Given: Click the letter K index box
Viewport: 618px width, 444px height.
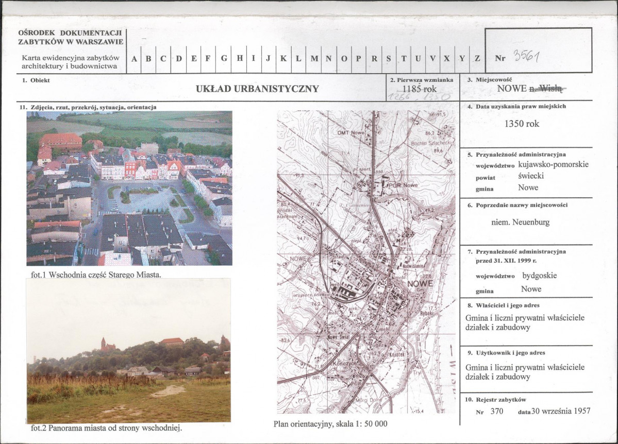Looking at the screenshot, I should (x=283, y=59).
